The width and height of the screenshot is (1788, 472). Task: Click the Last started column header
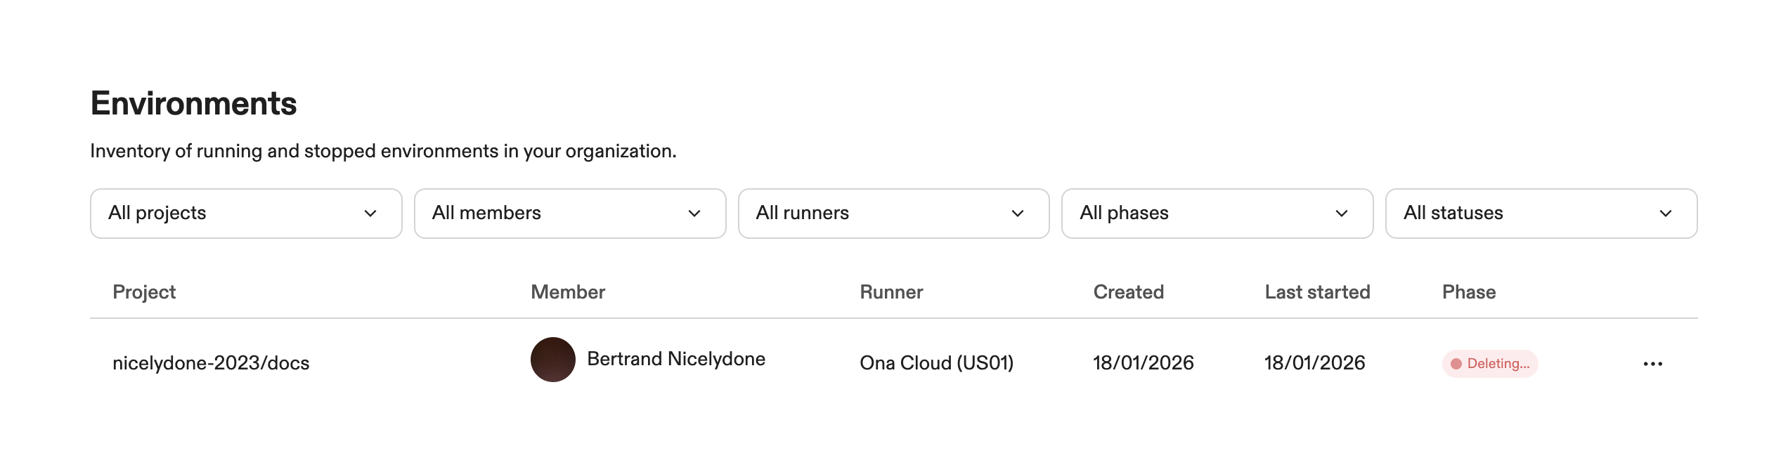tap(1317, 292)
